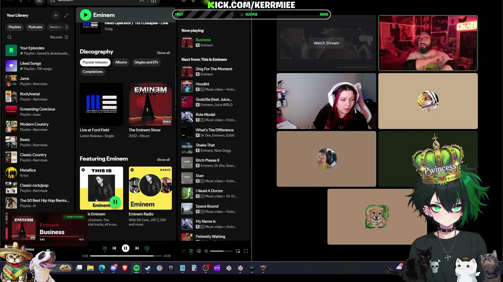The width and height of the screenshot is (503, 282).
Task: Open the Modern Country playlist
Action: tap(38, 127)
